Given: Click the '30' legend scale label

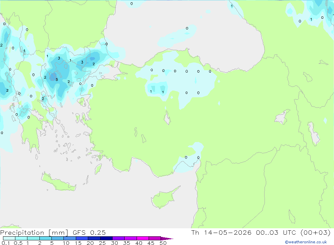Looking at the screenshot, I should (115, 243).
